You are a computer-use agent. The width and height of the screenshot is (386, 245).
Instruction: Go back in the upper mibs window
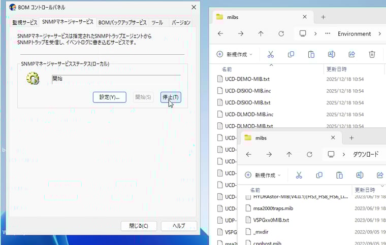tap(220, 33)
